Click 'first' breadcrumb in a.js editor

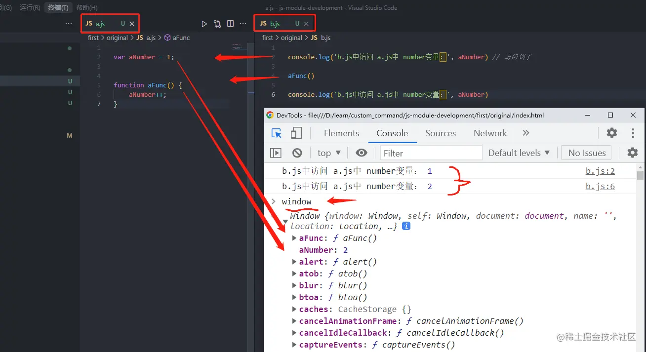click(x=93, y=38)
